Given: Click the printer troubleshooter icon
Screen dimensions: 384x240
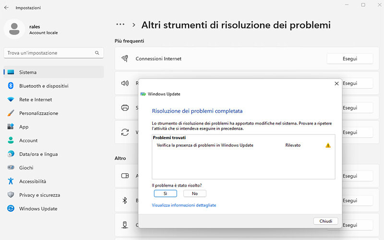Looking at the screenshot, I should click(x=125, y=108).
